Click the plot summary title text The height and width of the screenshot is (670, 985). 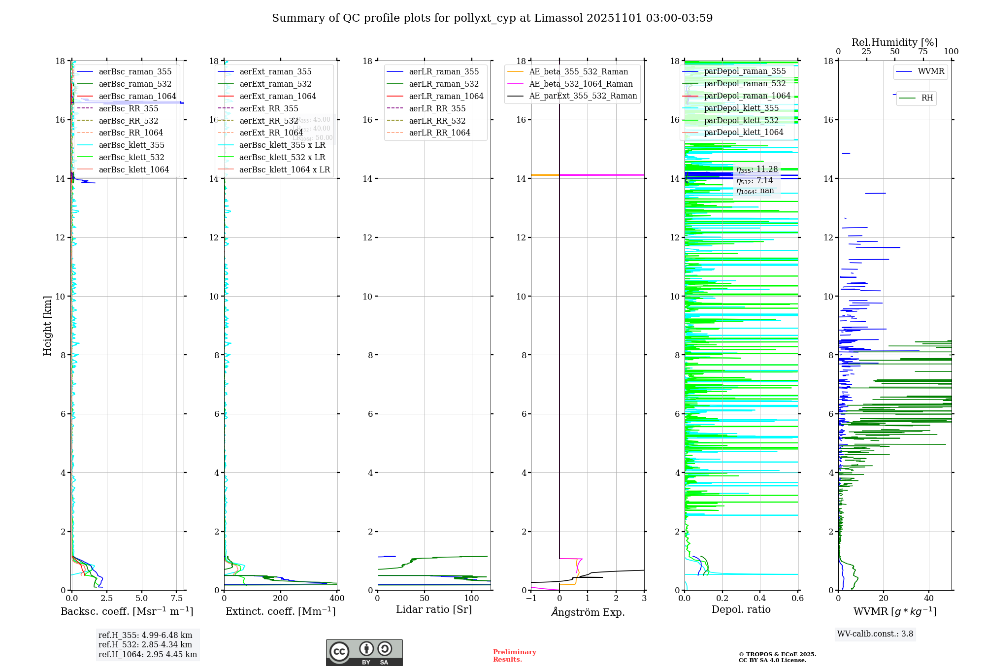coord(492,18)
